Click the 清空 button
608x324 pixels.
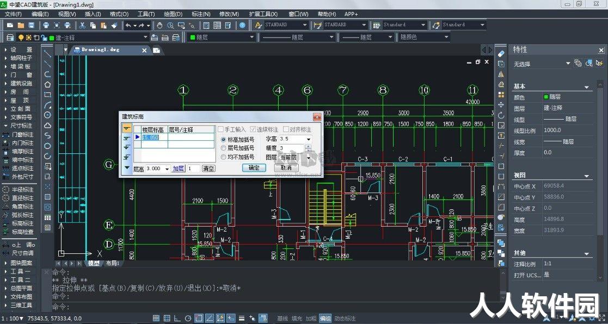tap(208, 169)
